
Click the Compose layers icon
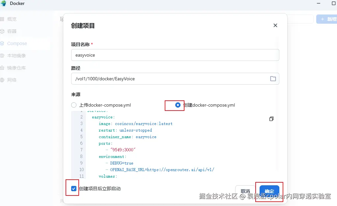[x=2, y=43]
